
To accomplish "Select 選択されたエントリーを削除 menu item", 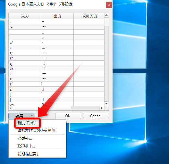I will pyautogui.click(x=36, y=131).
